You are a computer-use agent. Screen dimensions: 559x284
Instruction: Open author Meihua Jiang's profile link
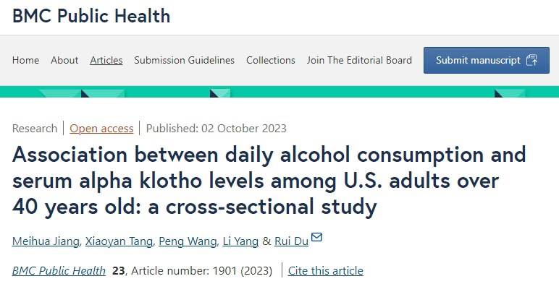pyautogui.click(x=46, y=241)
